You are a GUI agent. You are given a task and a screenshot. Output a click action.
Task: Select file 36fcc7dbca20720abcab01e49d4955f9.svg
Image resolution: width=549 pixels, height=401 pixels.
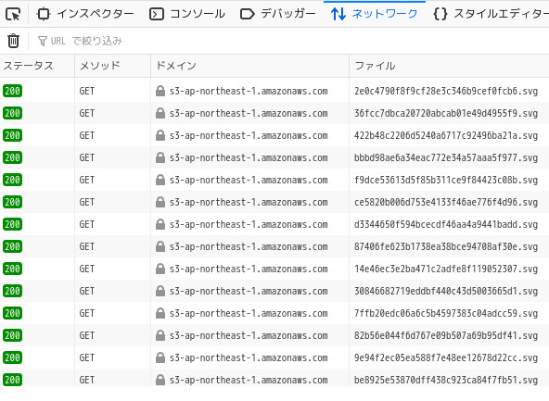point(446,113)
